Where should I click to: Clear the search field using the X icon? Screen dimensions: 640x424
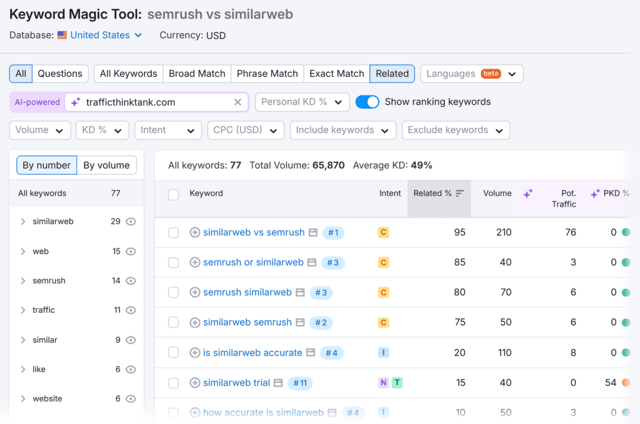tap(237, 102)
